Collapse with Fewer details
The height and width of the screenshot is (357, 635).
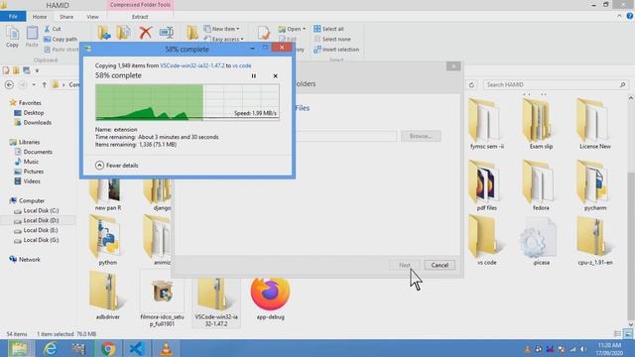pos(117,166)
